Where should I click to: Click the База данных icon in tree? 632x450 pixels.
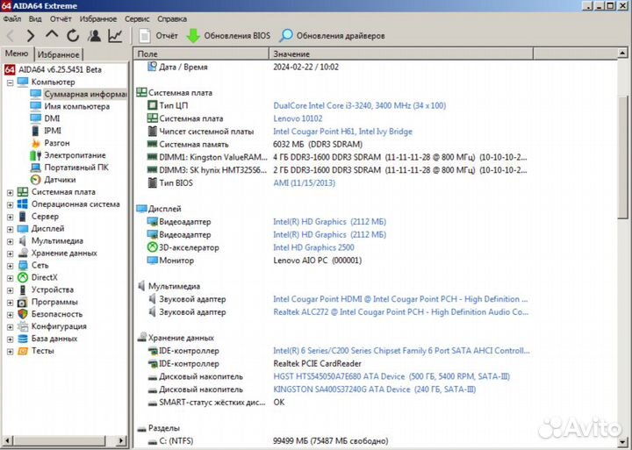(x=23, y=339)
